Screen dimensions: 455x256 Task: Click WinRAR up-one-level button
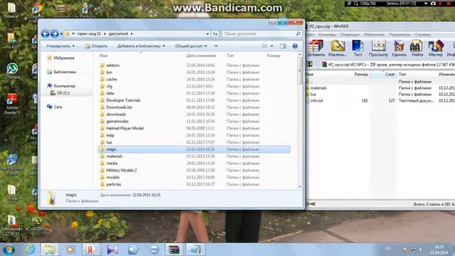coord(310,65)
